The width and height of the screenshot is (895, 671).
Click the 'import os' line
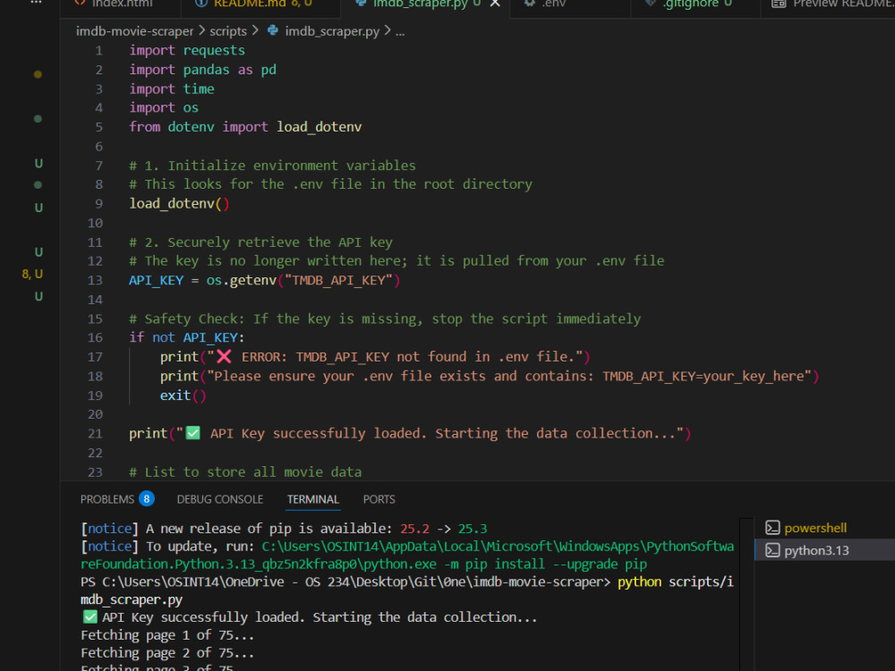click(x=163, y=108)
